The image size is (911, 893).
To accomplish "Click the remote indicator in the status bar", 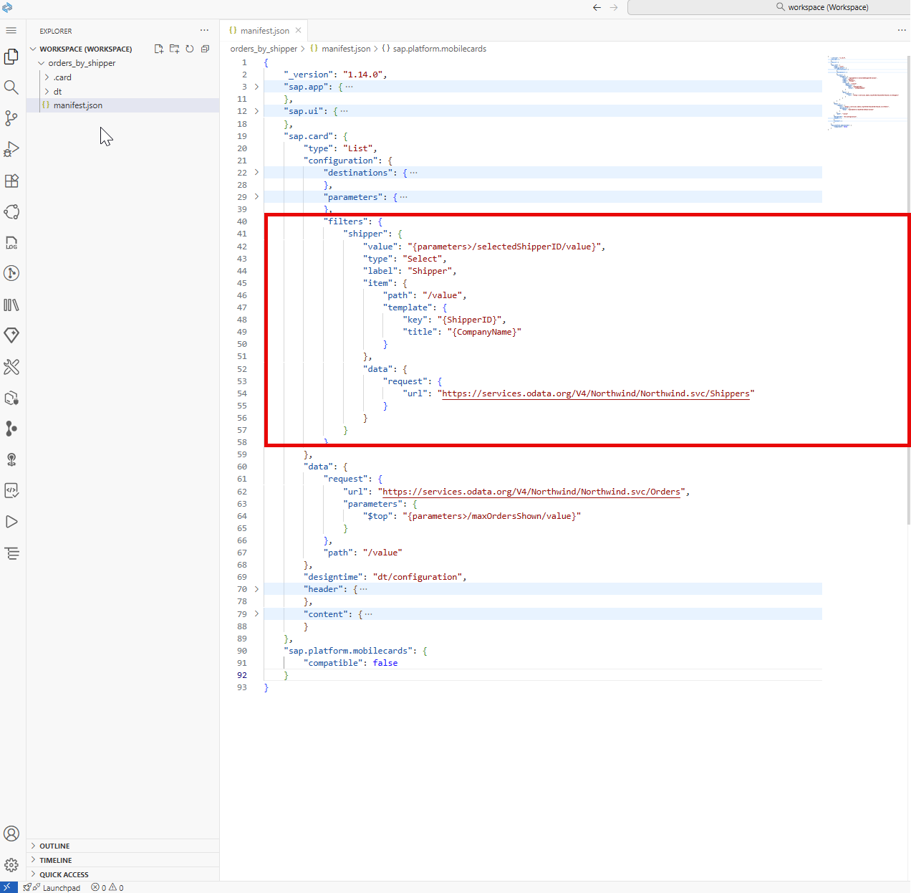I will tap(9, 887).
